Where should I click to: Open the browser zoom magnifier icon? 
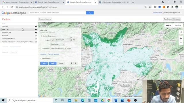point(145,7)
